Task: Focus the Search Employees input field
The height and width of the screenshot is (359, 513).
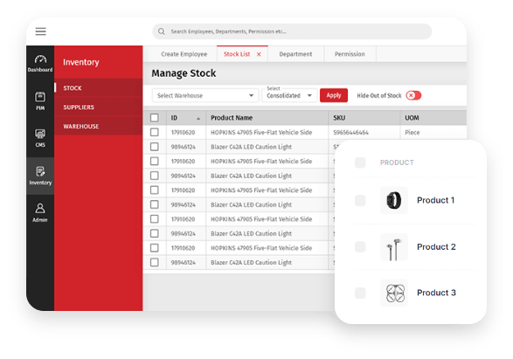Action: pos(292,31)
